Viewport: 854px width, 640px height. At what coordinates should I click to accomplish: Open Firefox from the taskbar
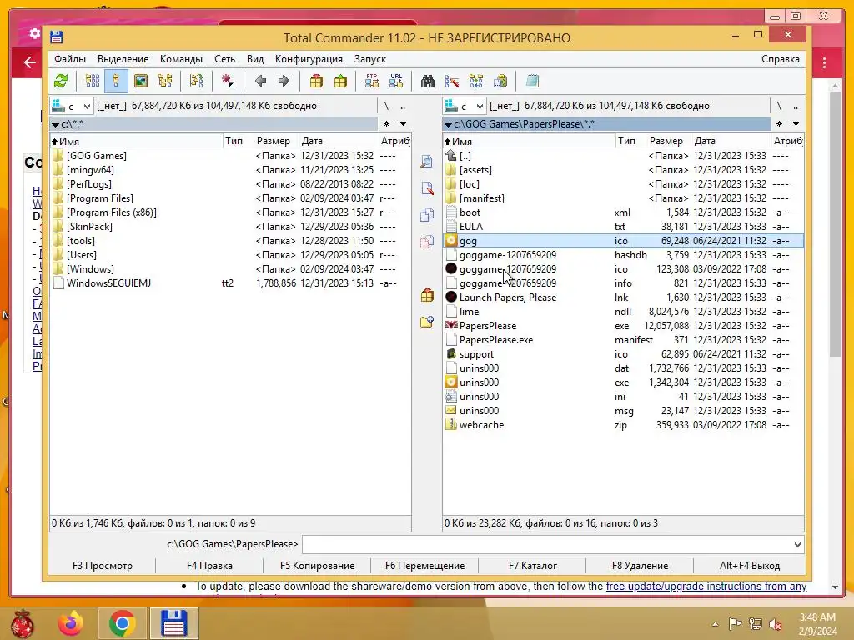[72, 623]
